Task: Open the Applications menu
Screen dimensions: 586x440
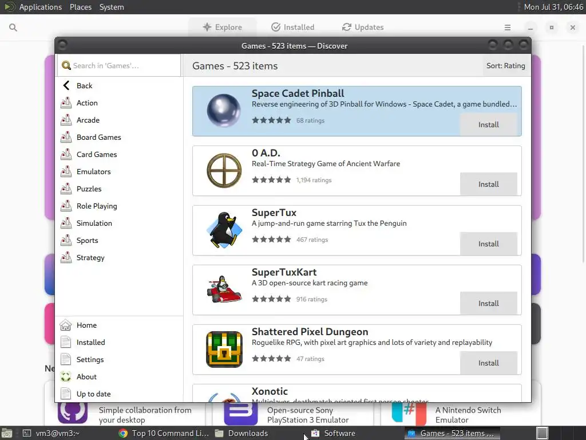Action: [x=41, y=7]
